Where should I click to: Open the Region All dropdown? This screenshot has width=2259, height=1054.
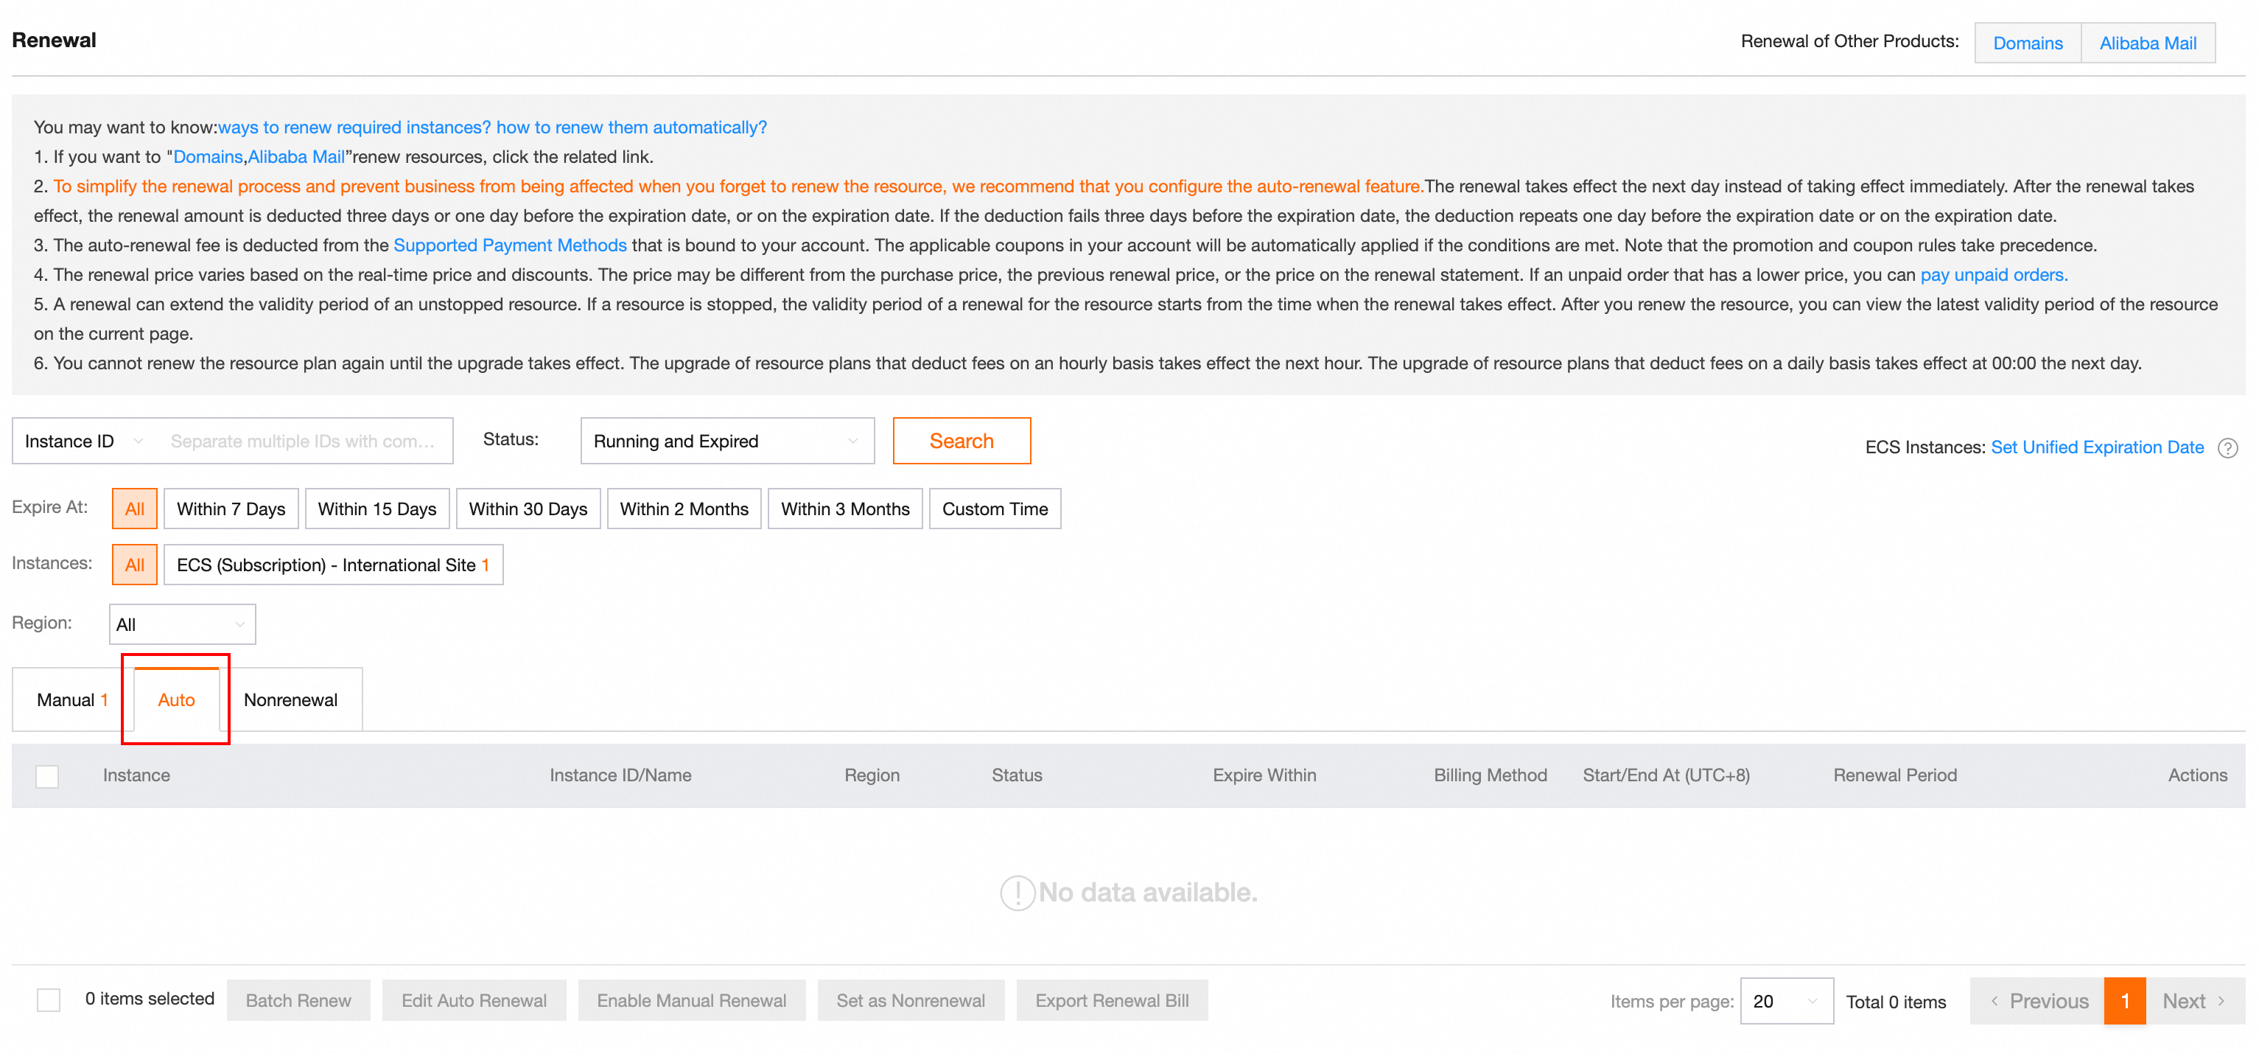point(181,625)
